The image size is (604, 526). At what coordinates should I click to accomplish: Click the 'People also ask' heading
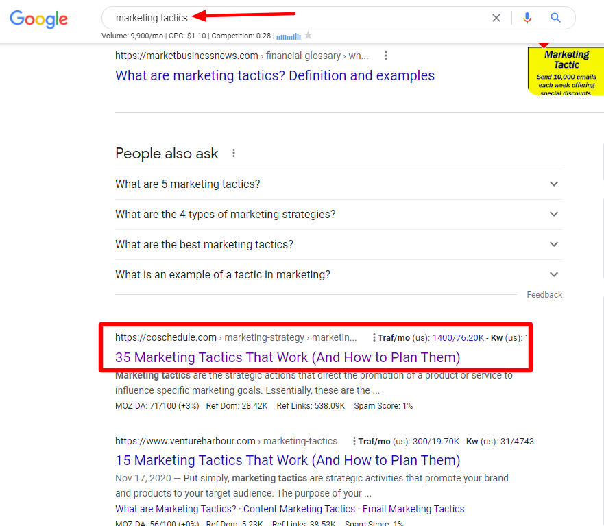167,154
